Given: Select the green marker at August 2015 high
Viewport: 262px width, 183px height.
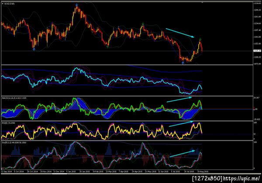Looking at the screenshot, I should (200, 40).
